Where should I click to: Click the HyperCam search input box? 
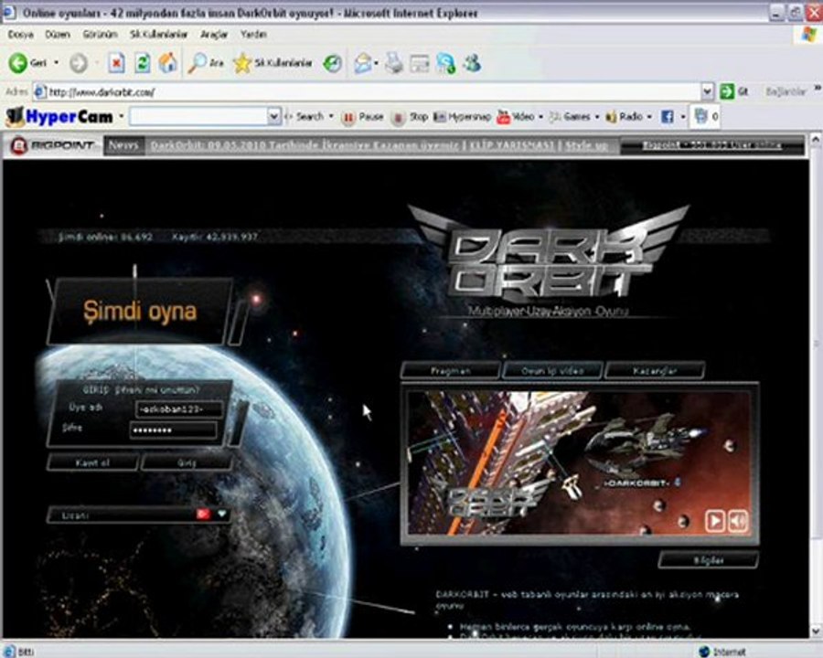198,116
